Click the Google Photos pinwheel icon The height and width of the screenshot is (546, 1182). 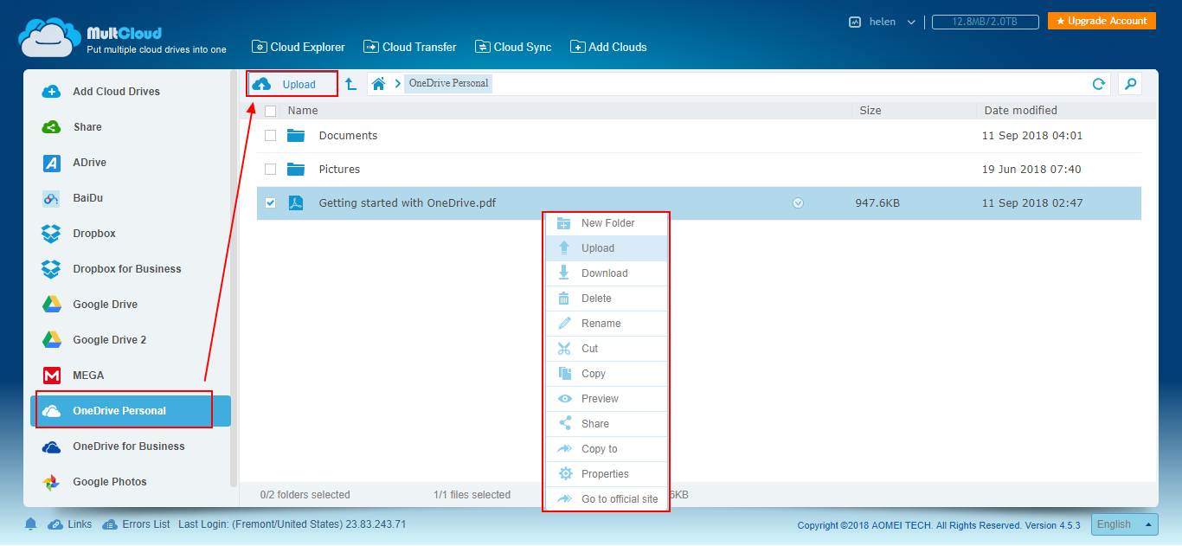[51, 482]
